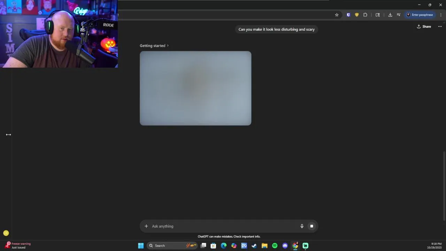Open the blurred generating image thumbnail
The image size is (446, 251).
(195, 88)
